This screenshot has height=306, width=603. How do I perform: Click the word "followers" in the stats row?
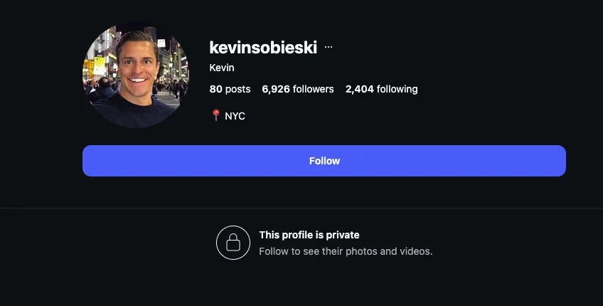pos(314,89)
